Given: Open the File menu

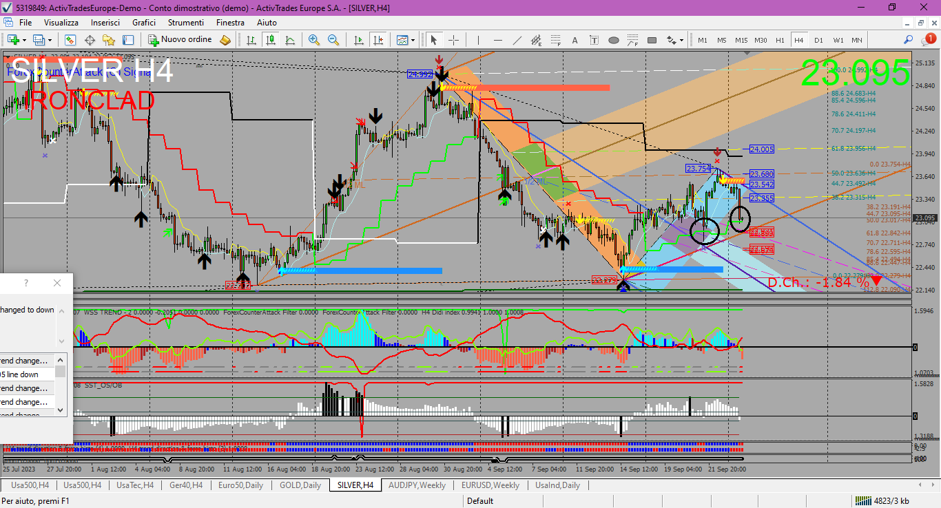Looking at the screenshot, I should (25, 23).
